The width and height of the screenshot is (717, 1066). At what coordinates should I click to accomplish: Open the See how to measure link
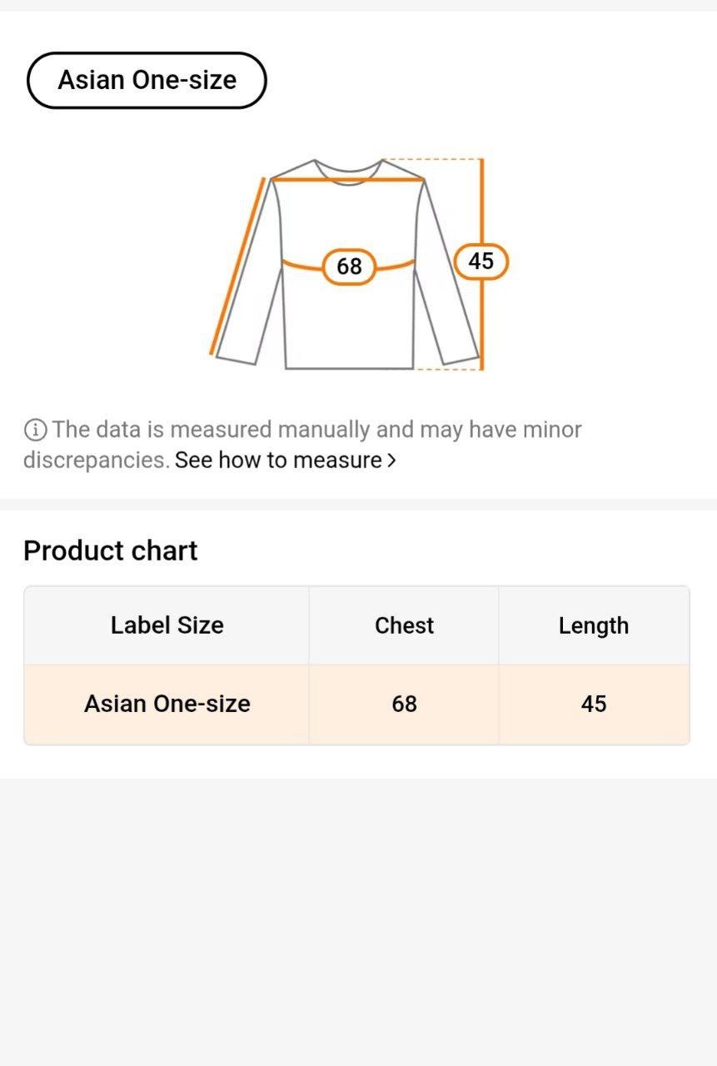(278, 461)
